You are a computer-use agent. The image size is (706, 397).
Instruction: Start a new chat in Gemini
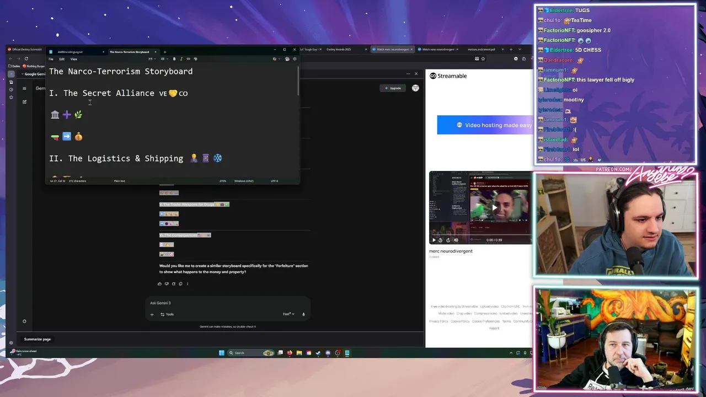(24, 102)
